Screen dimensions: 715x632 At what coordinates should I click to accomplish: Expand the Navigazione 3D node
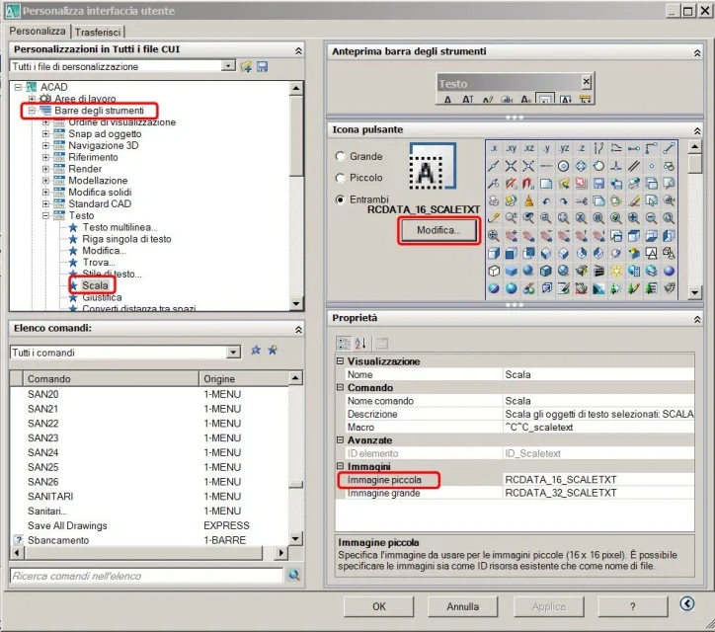45,145
